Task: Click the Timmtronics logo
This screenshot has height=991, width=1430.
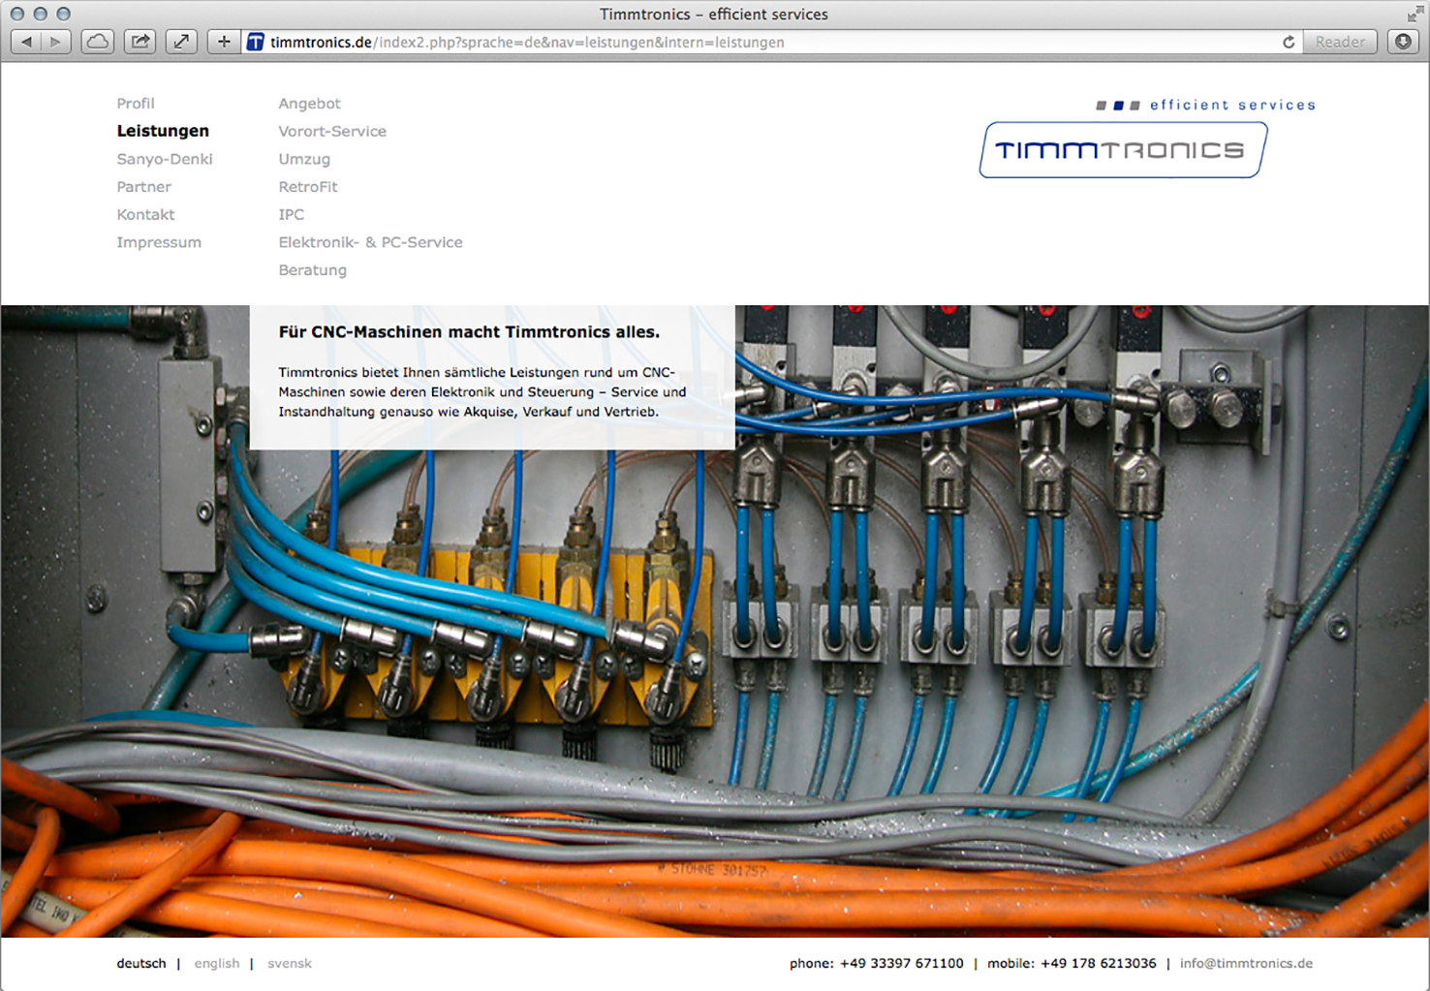Action: tap(1122, 150)
